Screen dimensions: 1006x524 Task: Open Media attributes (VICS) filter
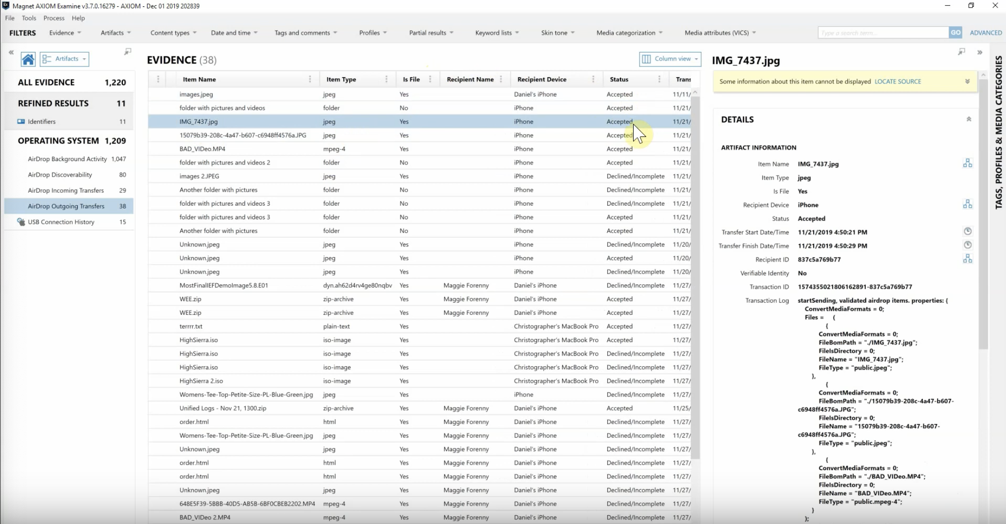(720, 33)
